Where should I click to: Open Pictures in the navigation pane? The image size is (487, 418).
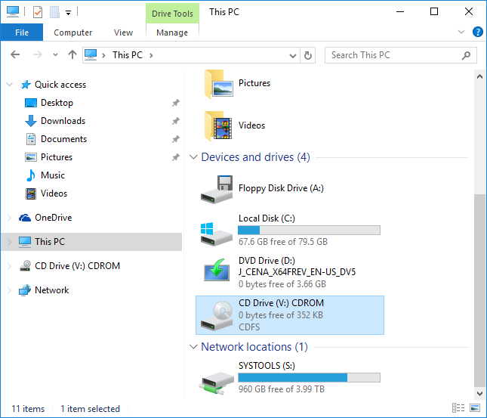(x=57, y=157)
